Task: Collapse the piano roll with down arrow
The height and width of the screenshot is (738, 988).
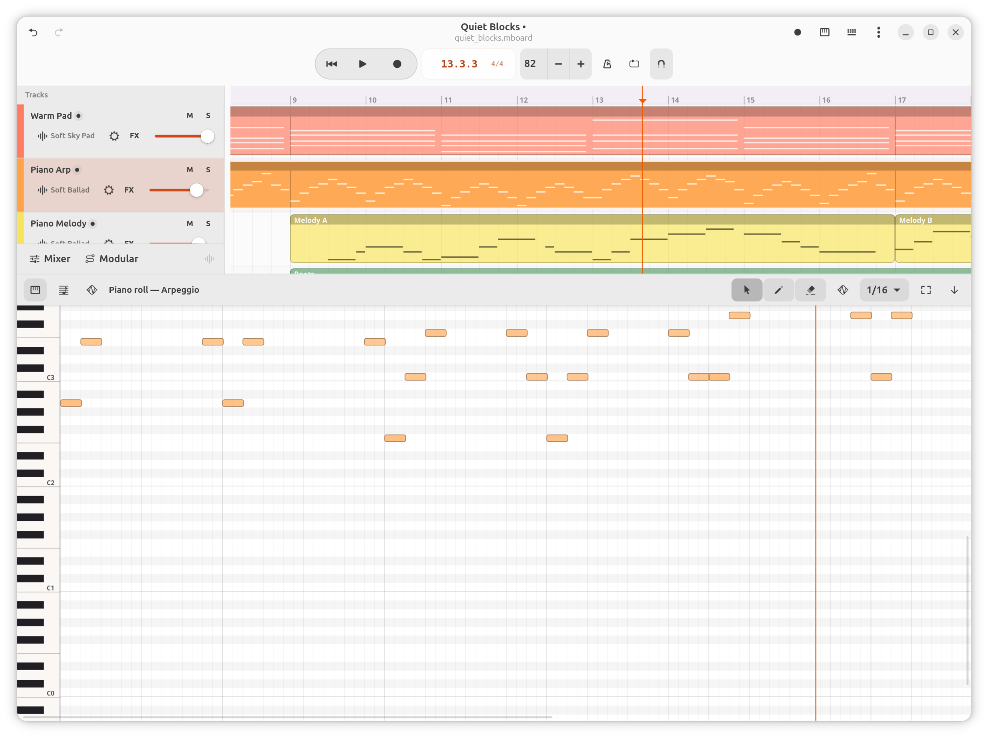Action: 954,290
